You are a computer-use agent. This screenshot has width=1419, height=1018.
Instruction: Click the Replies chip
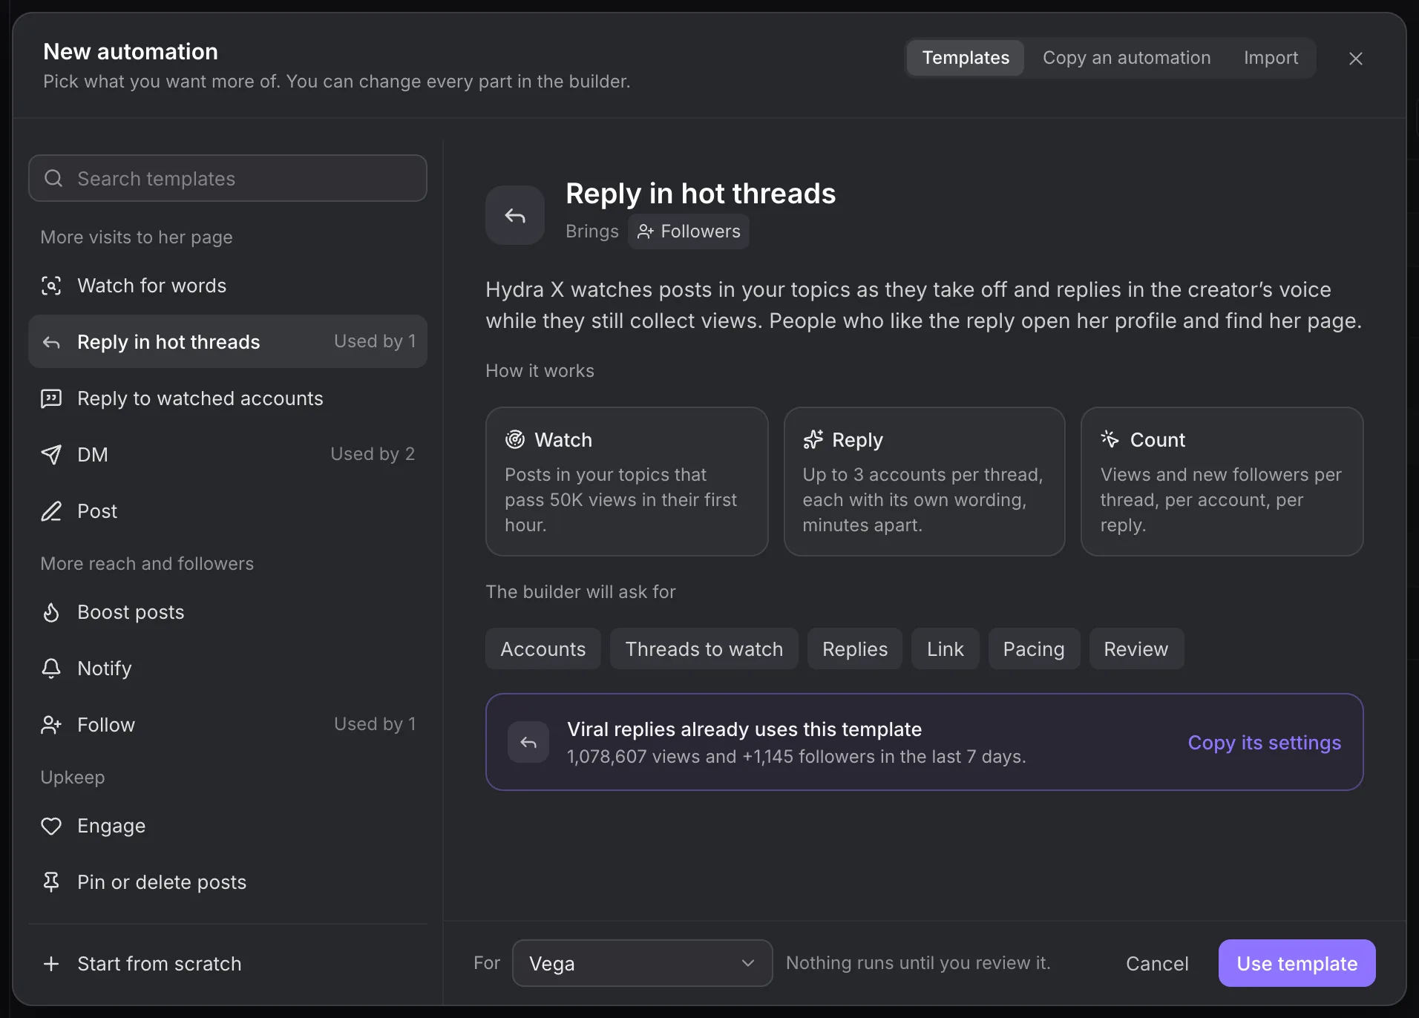coord(854,648)
